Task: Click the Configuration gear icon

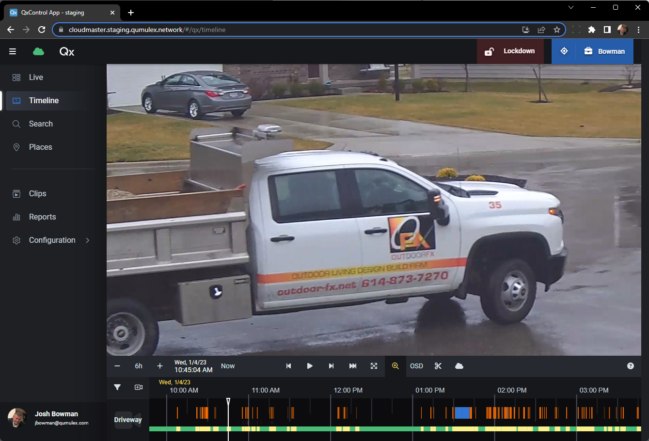Action: click(x=16, y=240)
